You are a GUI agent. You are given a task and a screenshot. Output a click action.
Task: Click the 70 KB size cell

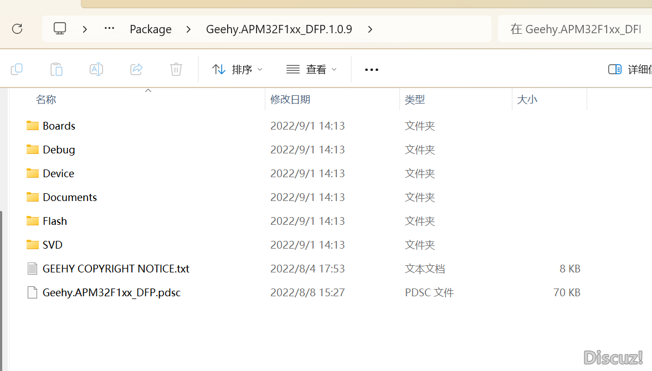tap(567, 292)
